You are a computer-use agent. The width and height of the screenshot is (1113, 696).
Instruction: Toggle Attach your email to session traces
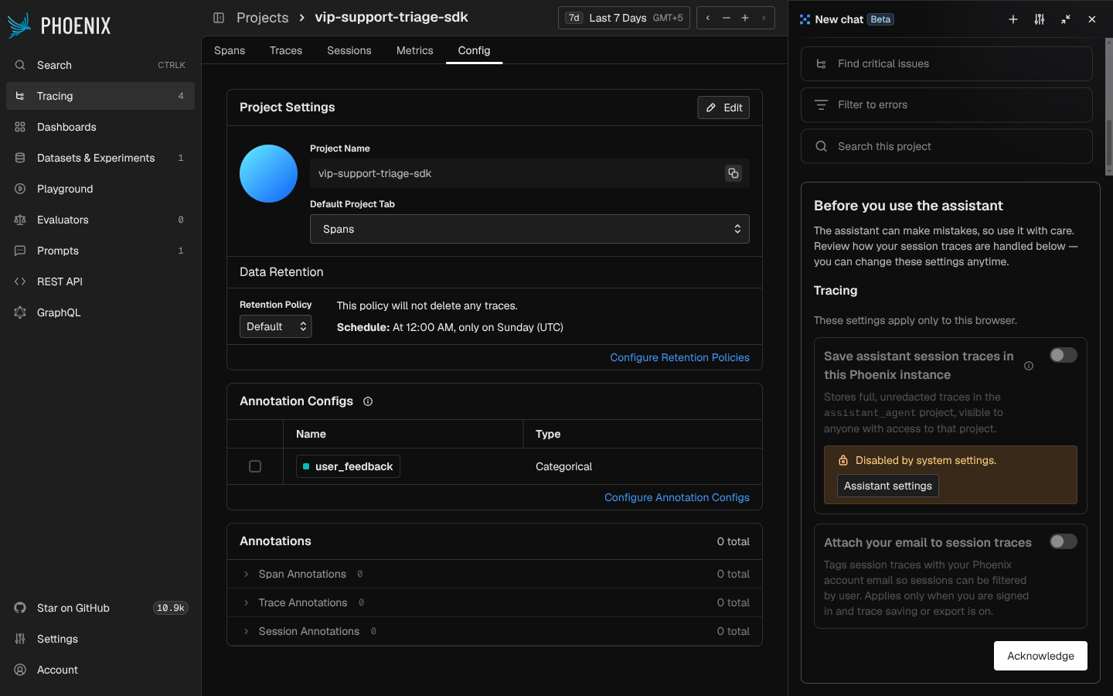(x=1063, y=541)
